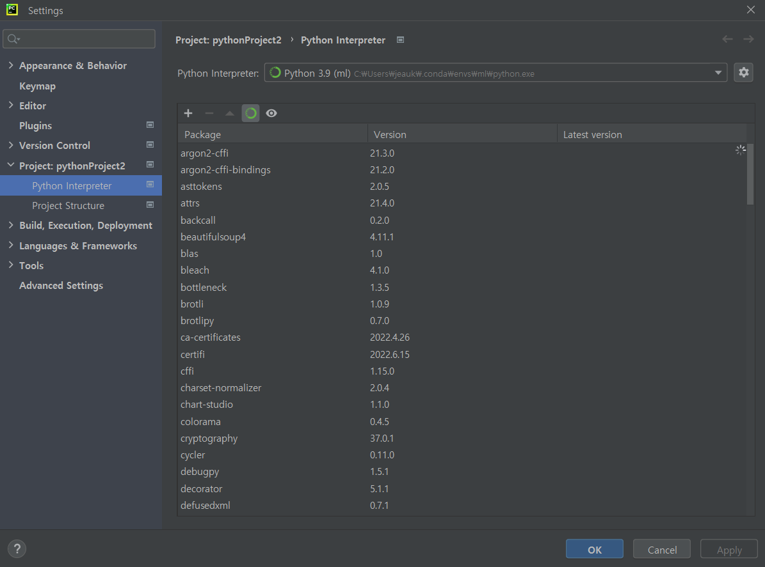Image resolution: width=765 pixels, height=567 pixels.
Task: Select the colorama package row
Action: point(462,422)
